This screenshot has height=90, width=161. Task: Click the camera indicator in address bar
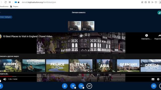tap(16, 2)
